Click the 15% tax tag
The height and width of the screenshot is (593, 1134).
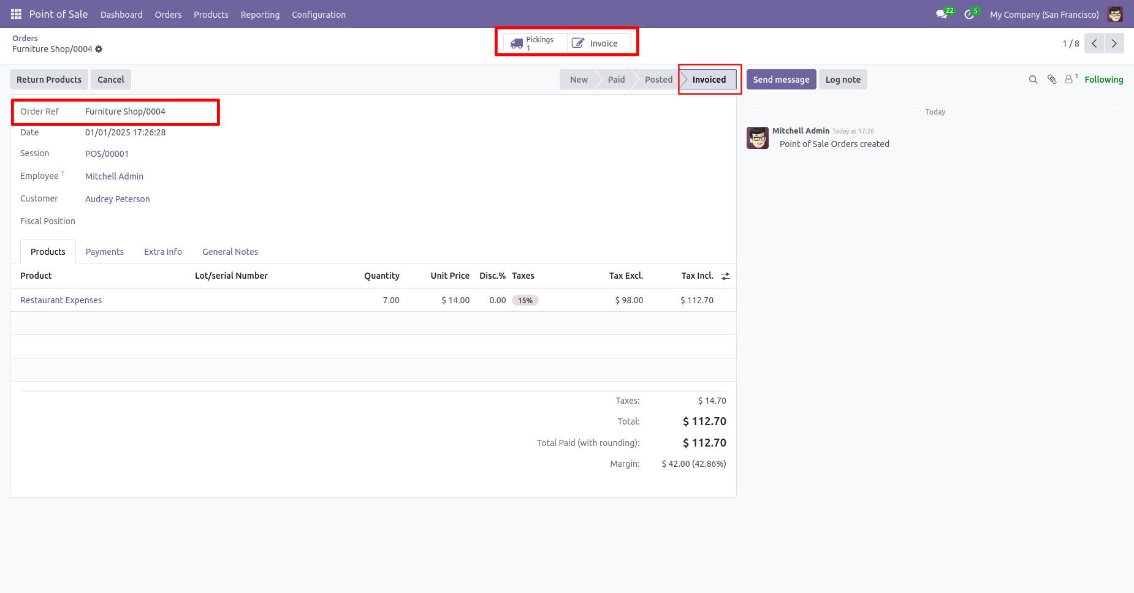click(x=525, y=300)
